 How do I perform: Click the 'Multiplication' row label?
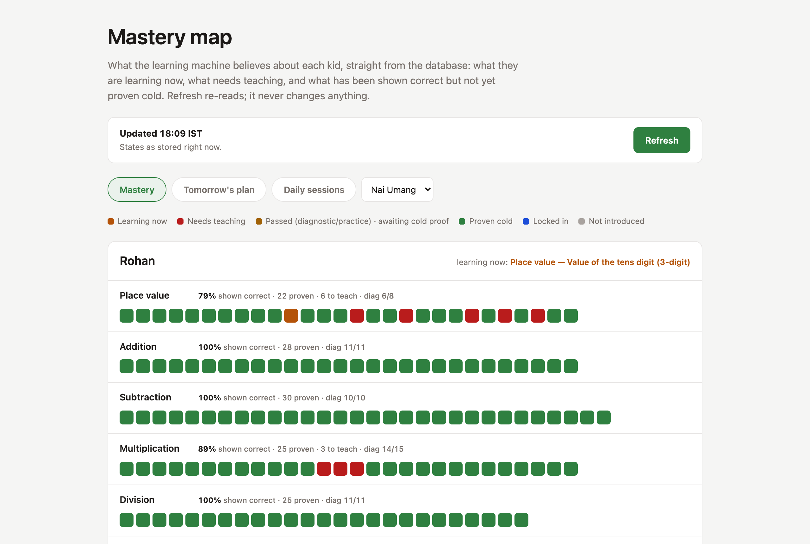[150, 448]
